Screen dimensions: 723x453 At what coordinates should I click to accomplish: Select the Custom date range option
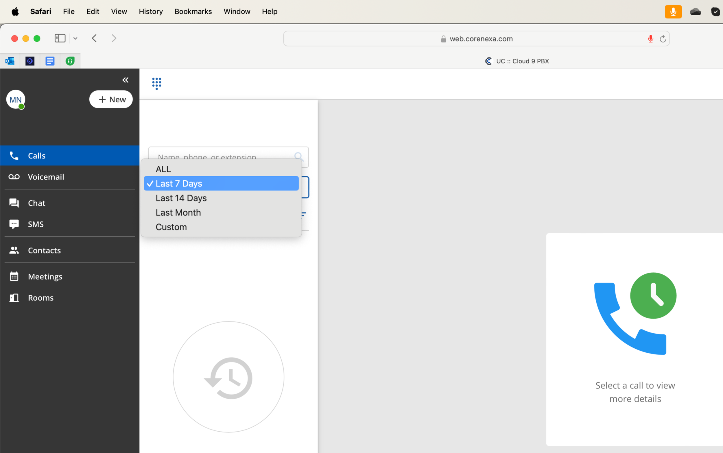tap(171, 227)
